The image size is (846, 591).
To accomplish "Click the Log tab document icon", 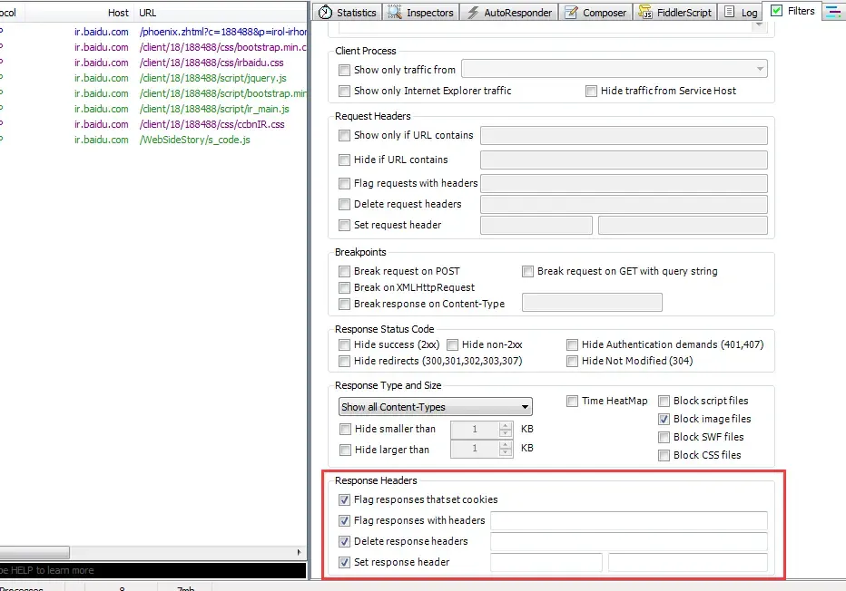I will click(730, 13).
